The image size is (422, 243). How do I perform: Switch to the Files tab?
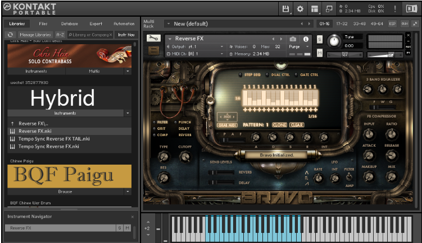(43, 24)
